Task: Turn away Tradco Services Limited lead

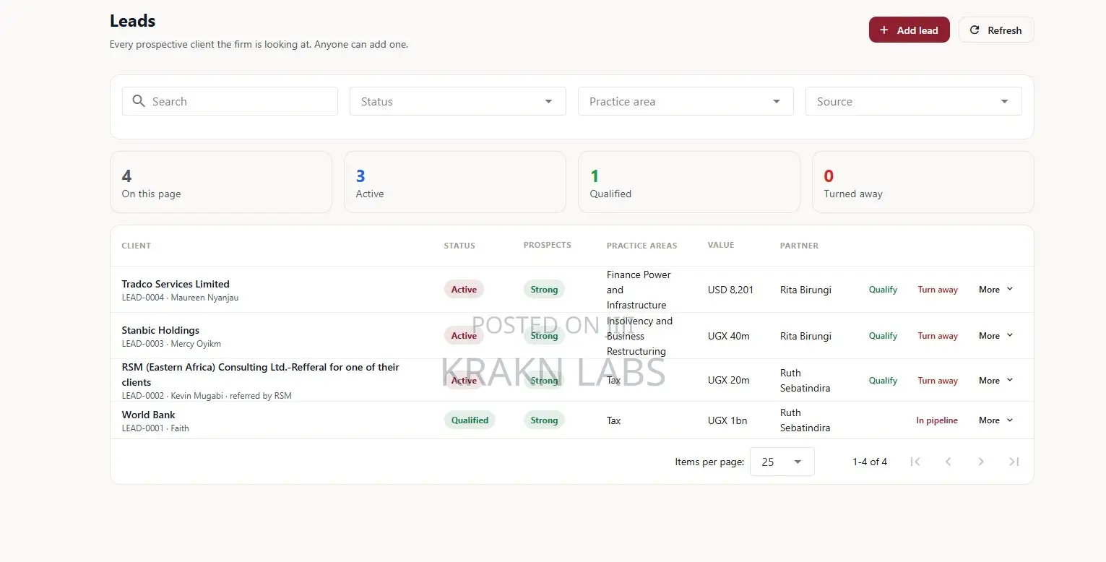Action: (938, 290)
